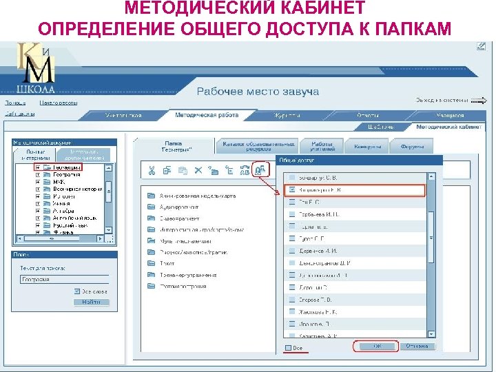Click the teacher list vertical scrollbar thumb

coord(431,237)
